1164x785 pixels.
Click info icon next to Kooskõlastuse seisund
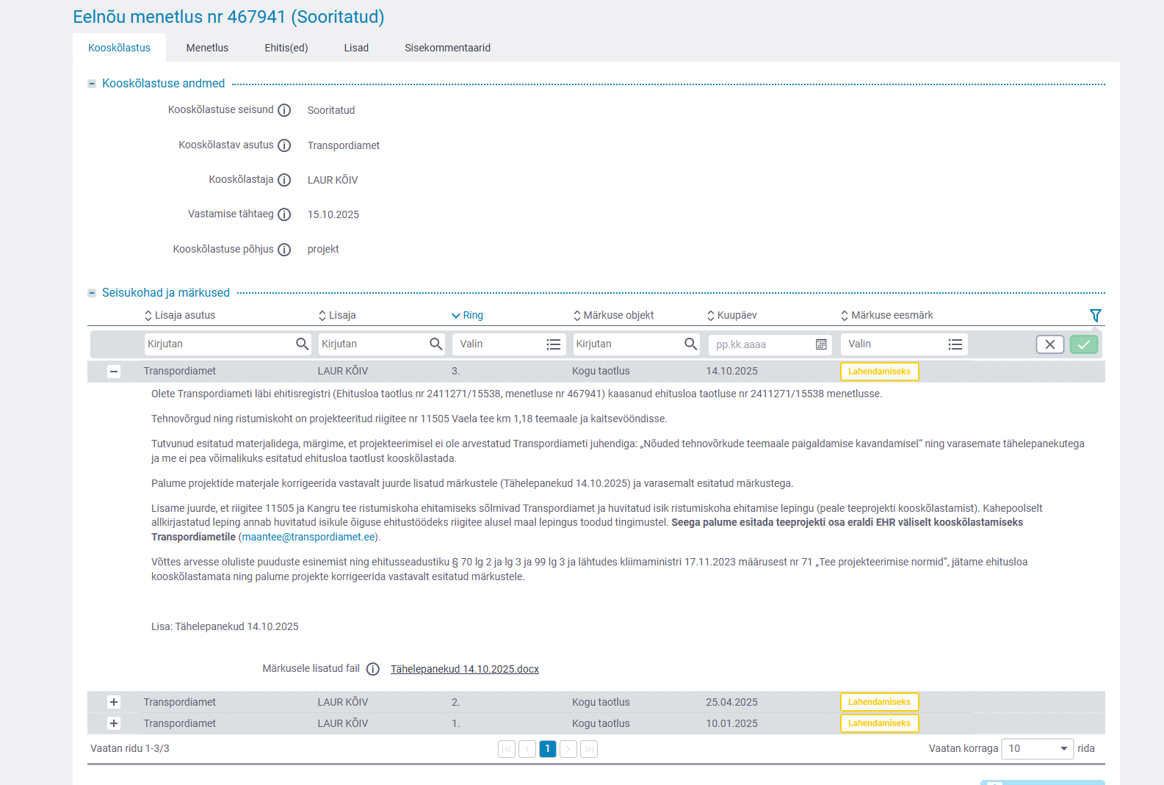tap(284, 110)
